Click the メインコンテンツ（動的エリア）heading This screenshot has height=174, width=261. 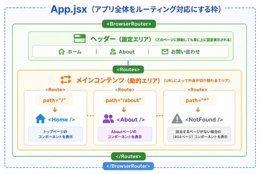pyautogui.click(x=118, y=81)
